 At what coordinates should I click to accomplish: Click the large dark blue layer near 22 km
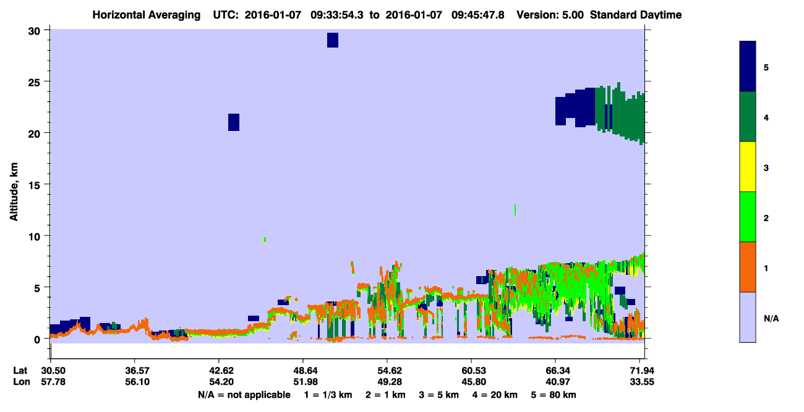pyautogui.click(x=575, y=109)
